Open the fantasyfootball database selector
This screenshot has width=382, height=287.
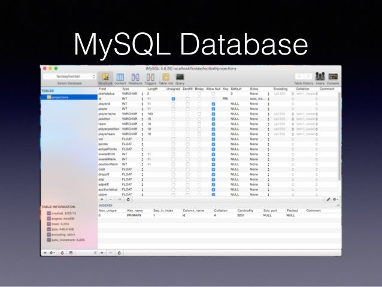[x=69, y=76]
